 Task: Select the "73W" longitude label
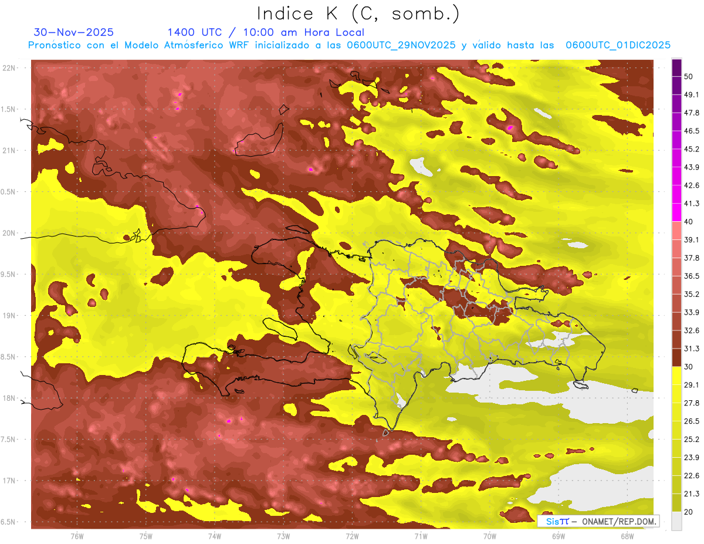[283, 536]
